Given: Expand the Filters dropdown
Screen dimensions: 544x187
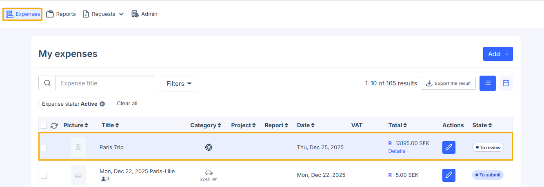Looking at the screenshot, I should tap(179, 83).
